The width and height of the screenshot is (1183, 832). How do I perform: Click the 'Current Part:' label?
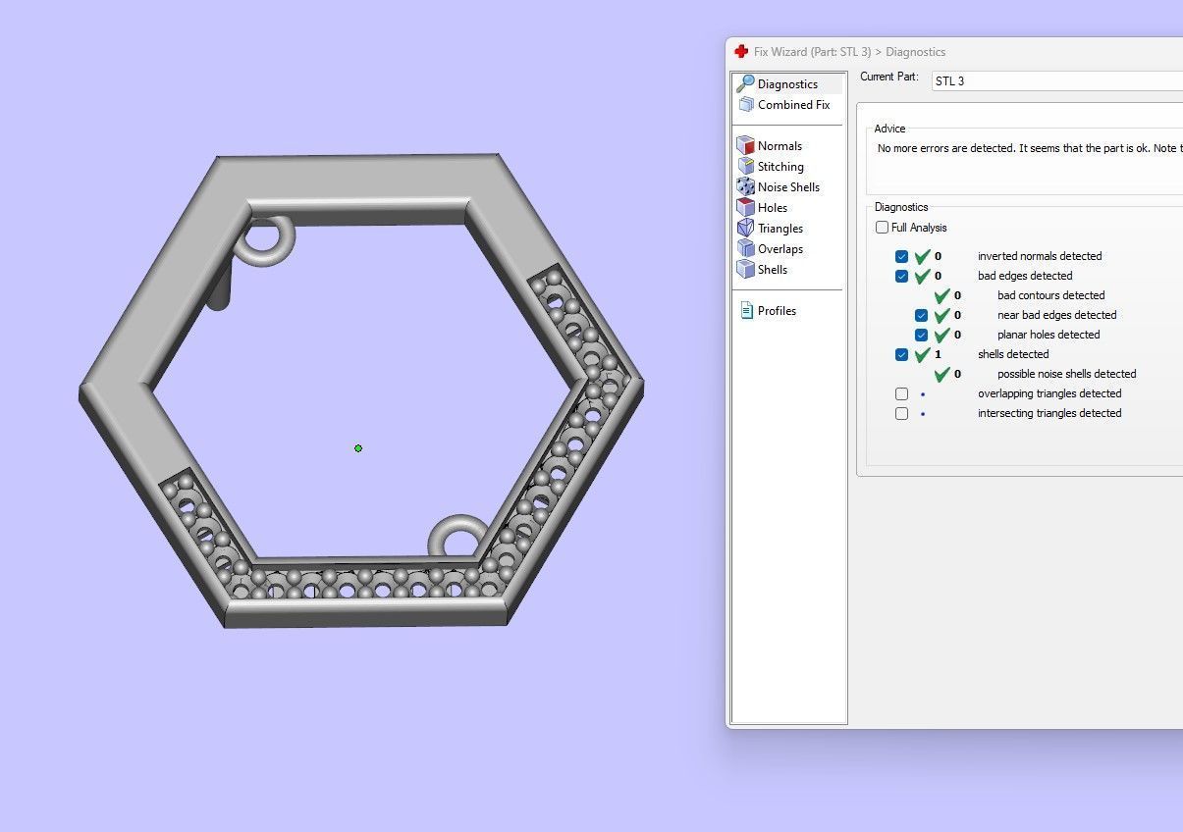click(x=889, y=77)
